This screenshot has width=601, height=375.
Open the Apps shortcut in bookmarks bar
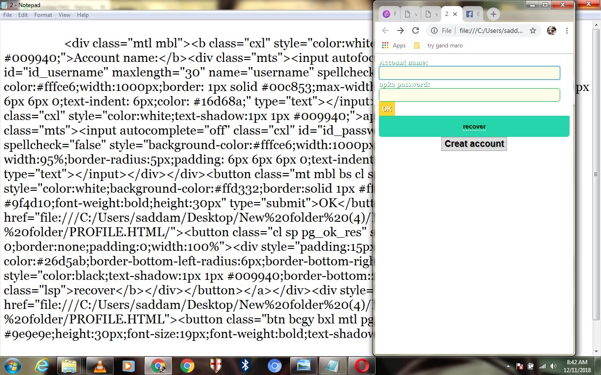point(393,45)
